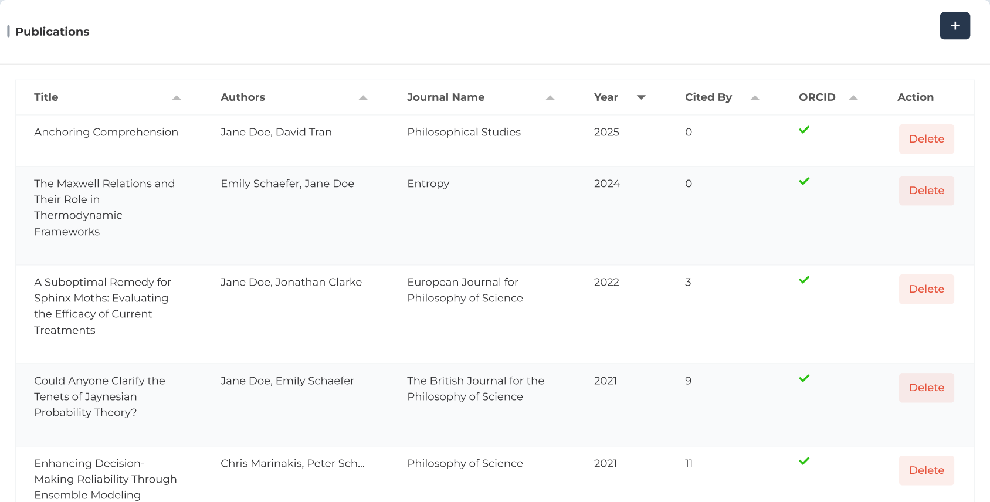Sort Journal Name column with arrow
The height and width of the screenshot is (502, 990).
550,97
